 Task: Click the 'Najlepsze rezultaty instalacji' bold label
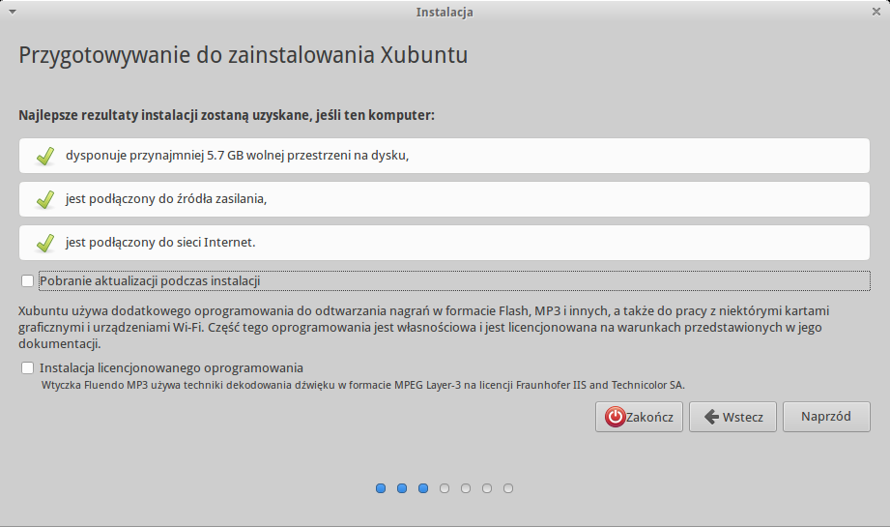(226, 115)
